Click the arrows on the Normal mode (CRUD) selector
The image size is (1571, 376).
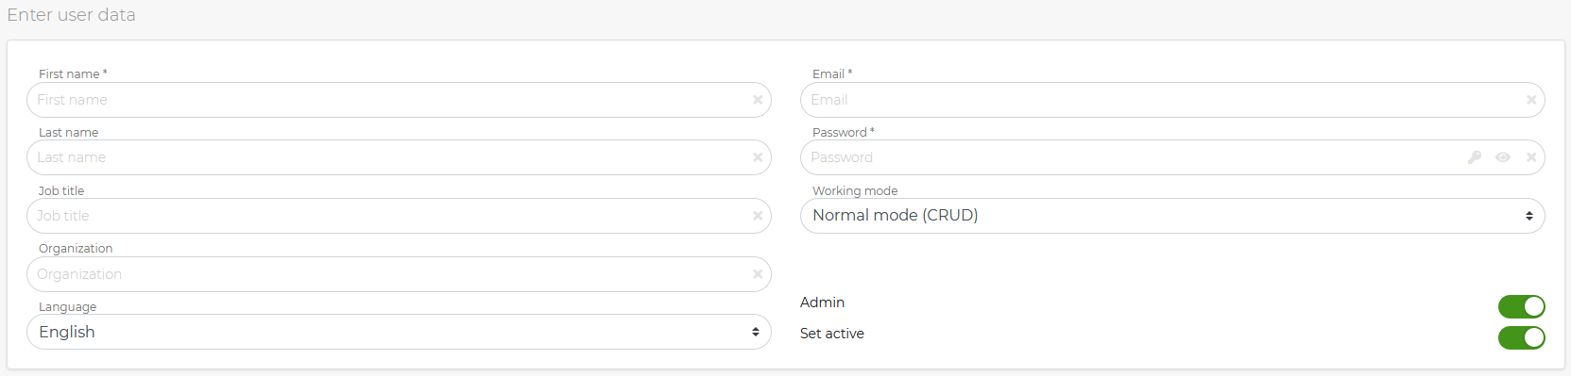[x=1529, y=216]
